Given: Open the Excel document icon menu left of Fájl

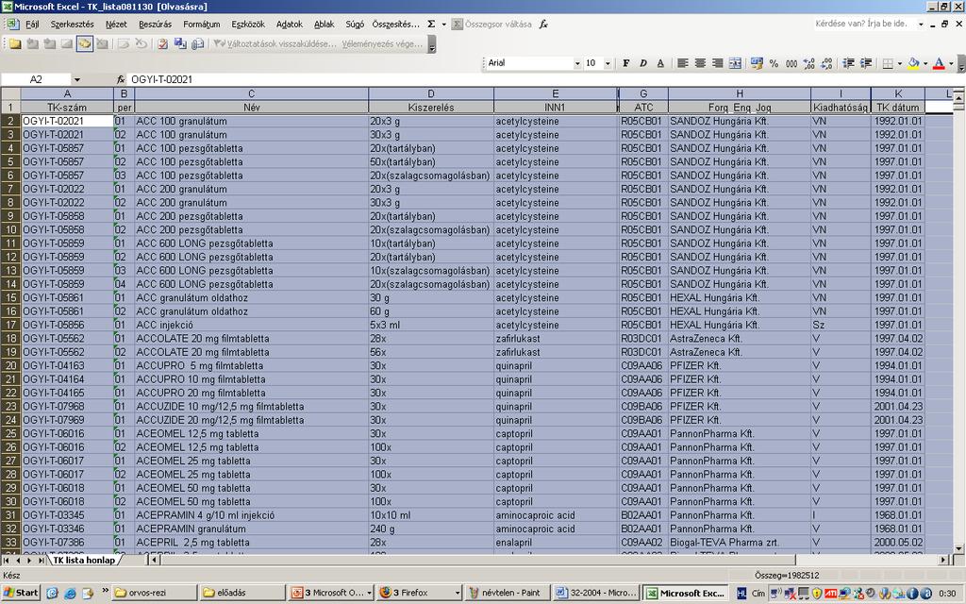Looking at the screenshot, I should click(x=11, y=24).
